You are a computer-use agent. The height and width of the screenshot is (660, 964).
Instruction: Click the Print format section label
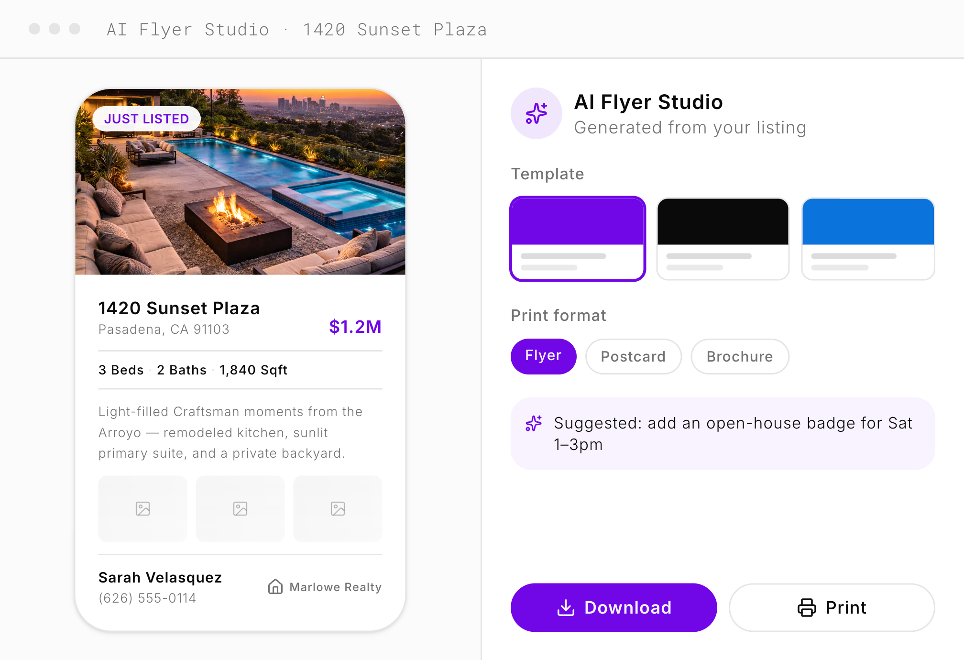[559, 316]
